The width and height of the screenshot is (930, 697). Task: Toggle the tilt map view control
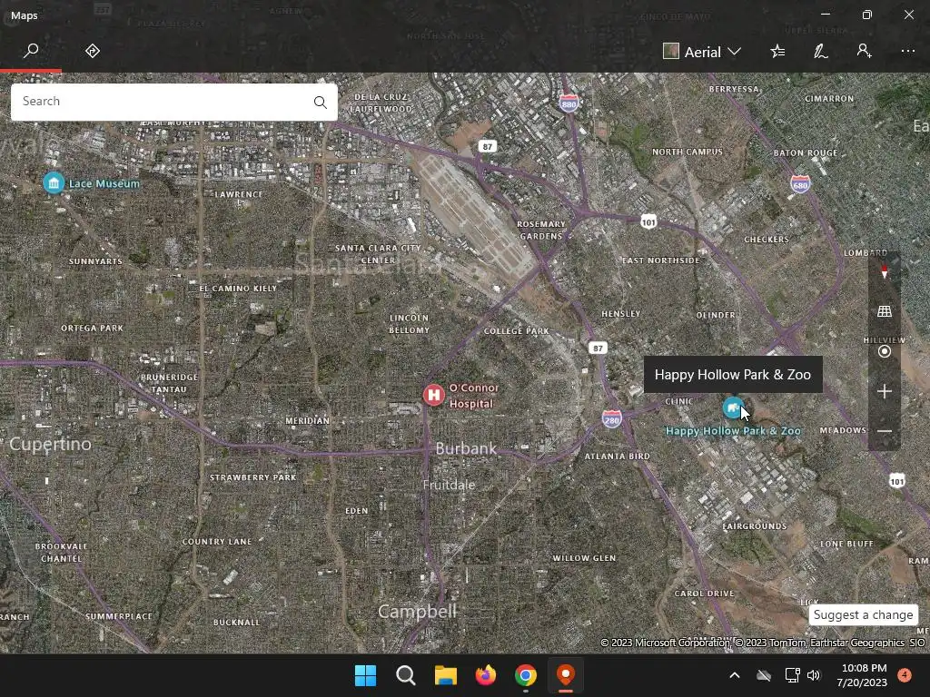pyautogui.click(x=884, y=311)
